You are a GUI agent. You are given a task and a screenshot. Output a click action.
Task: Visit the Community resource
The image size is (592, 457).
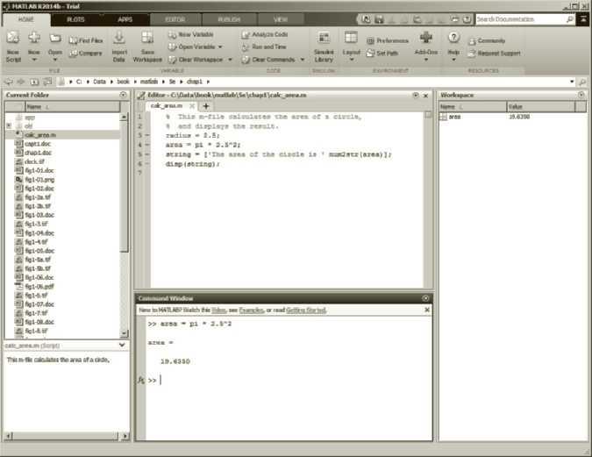[487, 40]
